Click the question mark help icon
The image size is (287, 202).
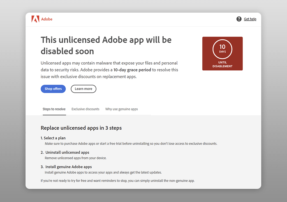pyautogui.click(x=239, y=19)
